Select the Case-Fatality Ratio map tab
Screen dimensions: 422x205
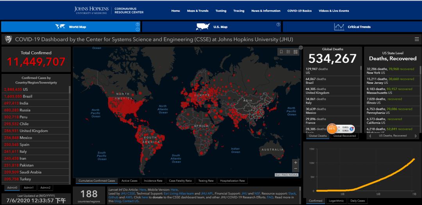(x=180, y=181)
